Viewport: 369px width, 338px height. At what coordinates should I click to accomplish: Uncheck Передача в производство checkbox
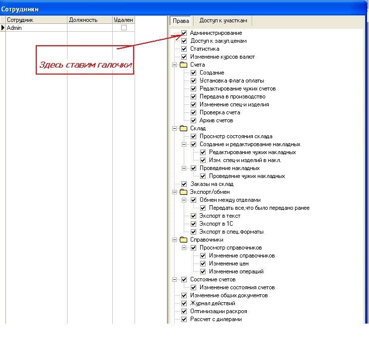point(194,96)
